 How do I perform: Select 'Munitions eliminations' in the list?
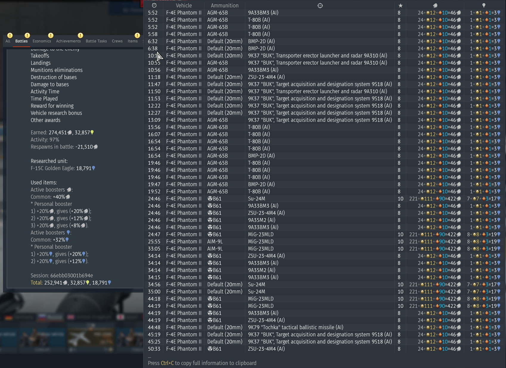tap(57, 70)
